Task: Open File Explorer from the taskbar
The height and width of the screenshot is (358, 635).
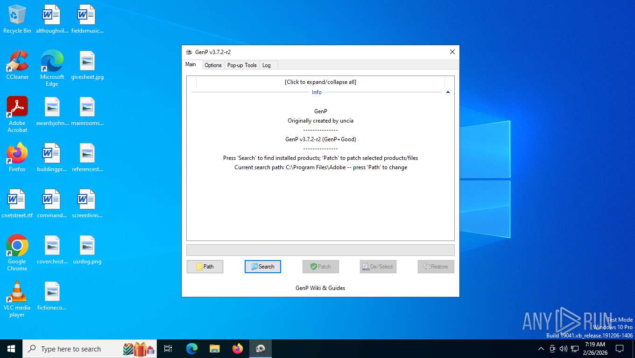Action: (x=215, y=349)
